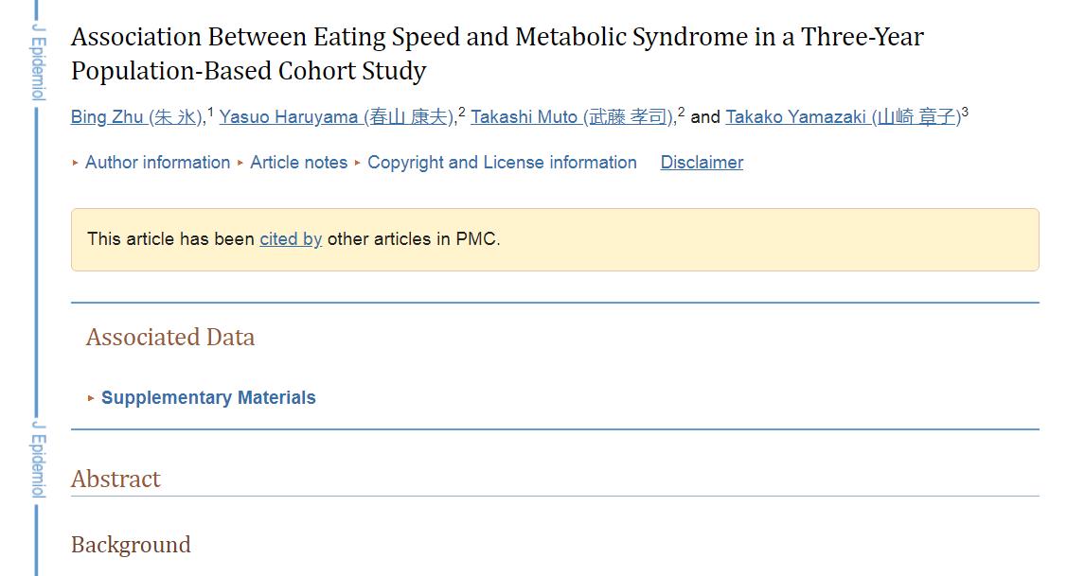Screen dimensions: 1067x576
Task: Expand Author information section
Action: pyautogui.click(x=157, y=163)
